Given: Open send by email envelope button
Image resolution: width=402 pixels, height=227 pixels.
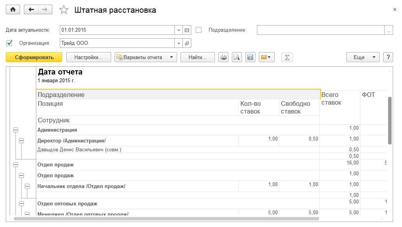Looking at the screenshot, I should tap(266, 58).
